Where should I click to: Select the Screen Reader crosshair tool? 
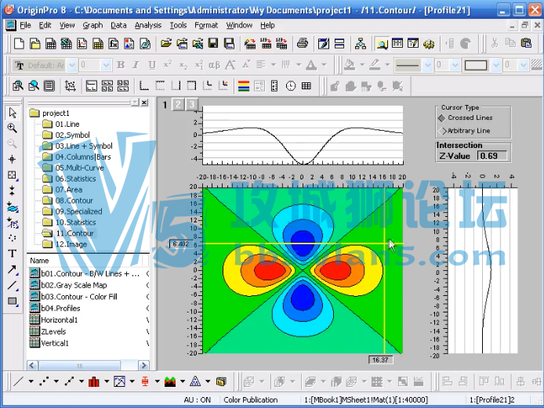coord(12,159)
